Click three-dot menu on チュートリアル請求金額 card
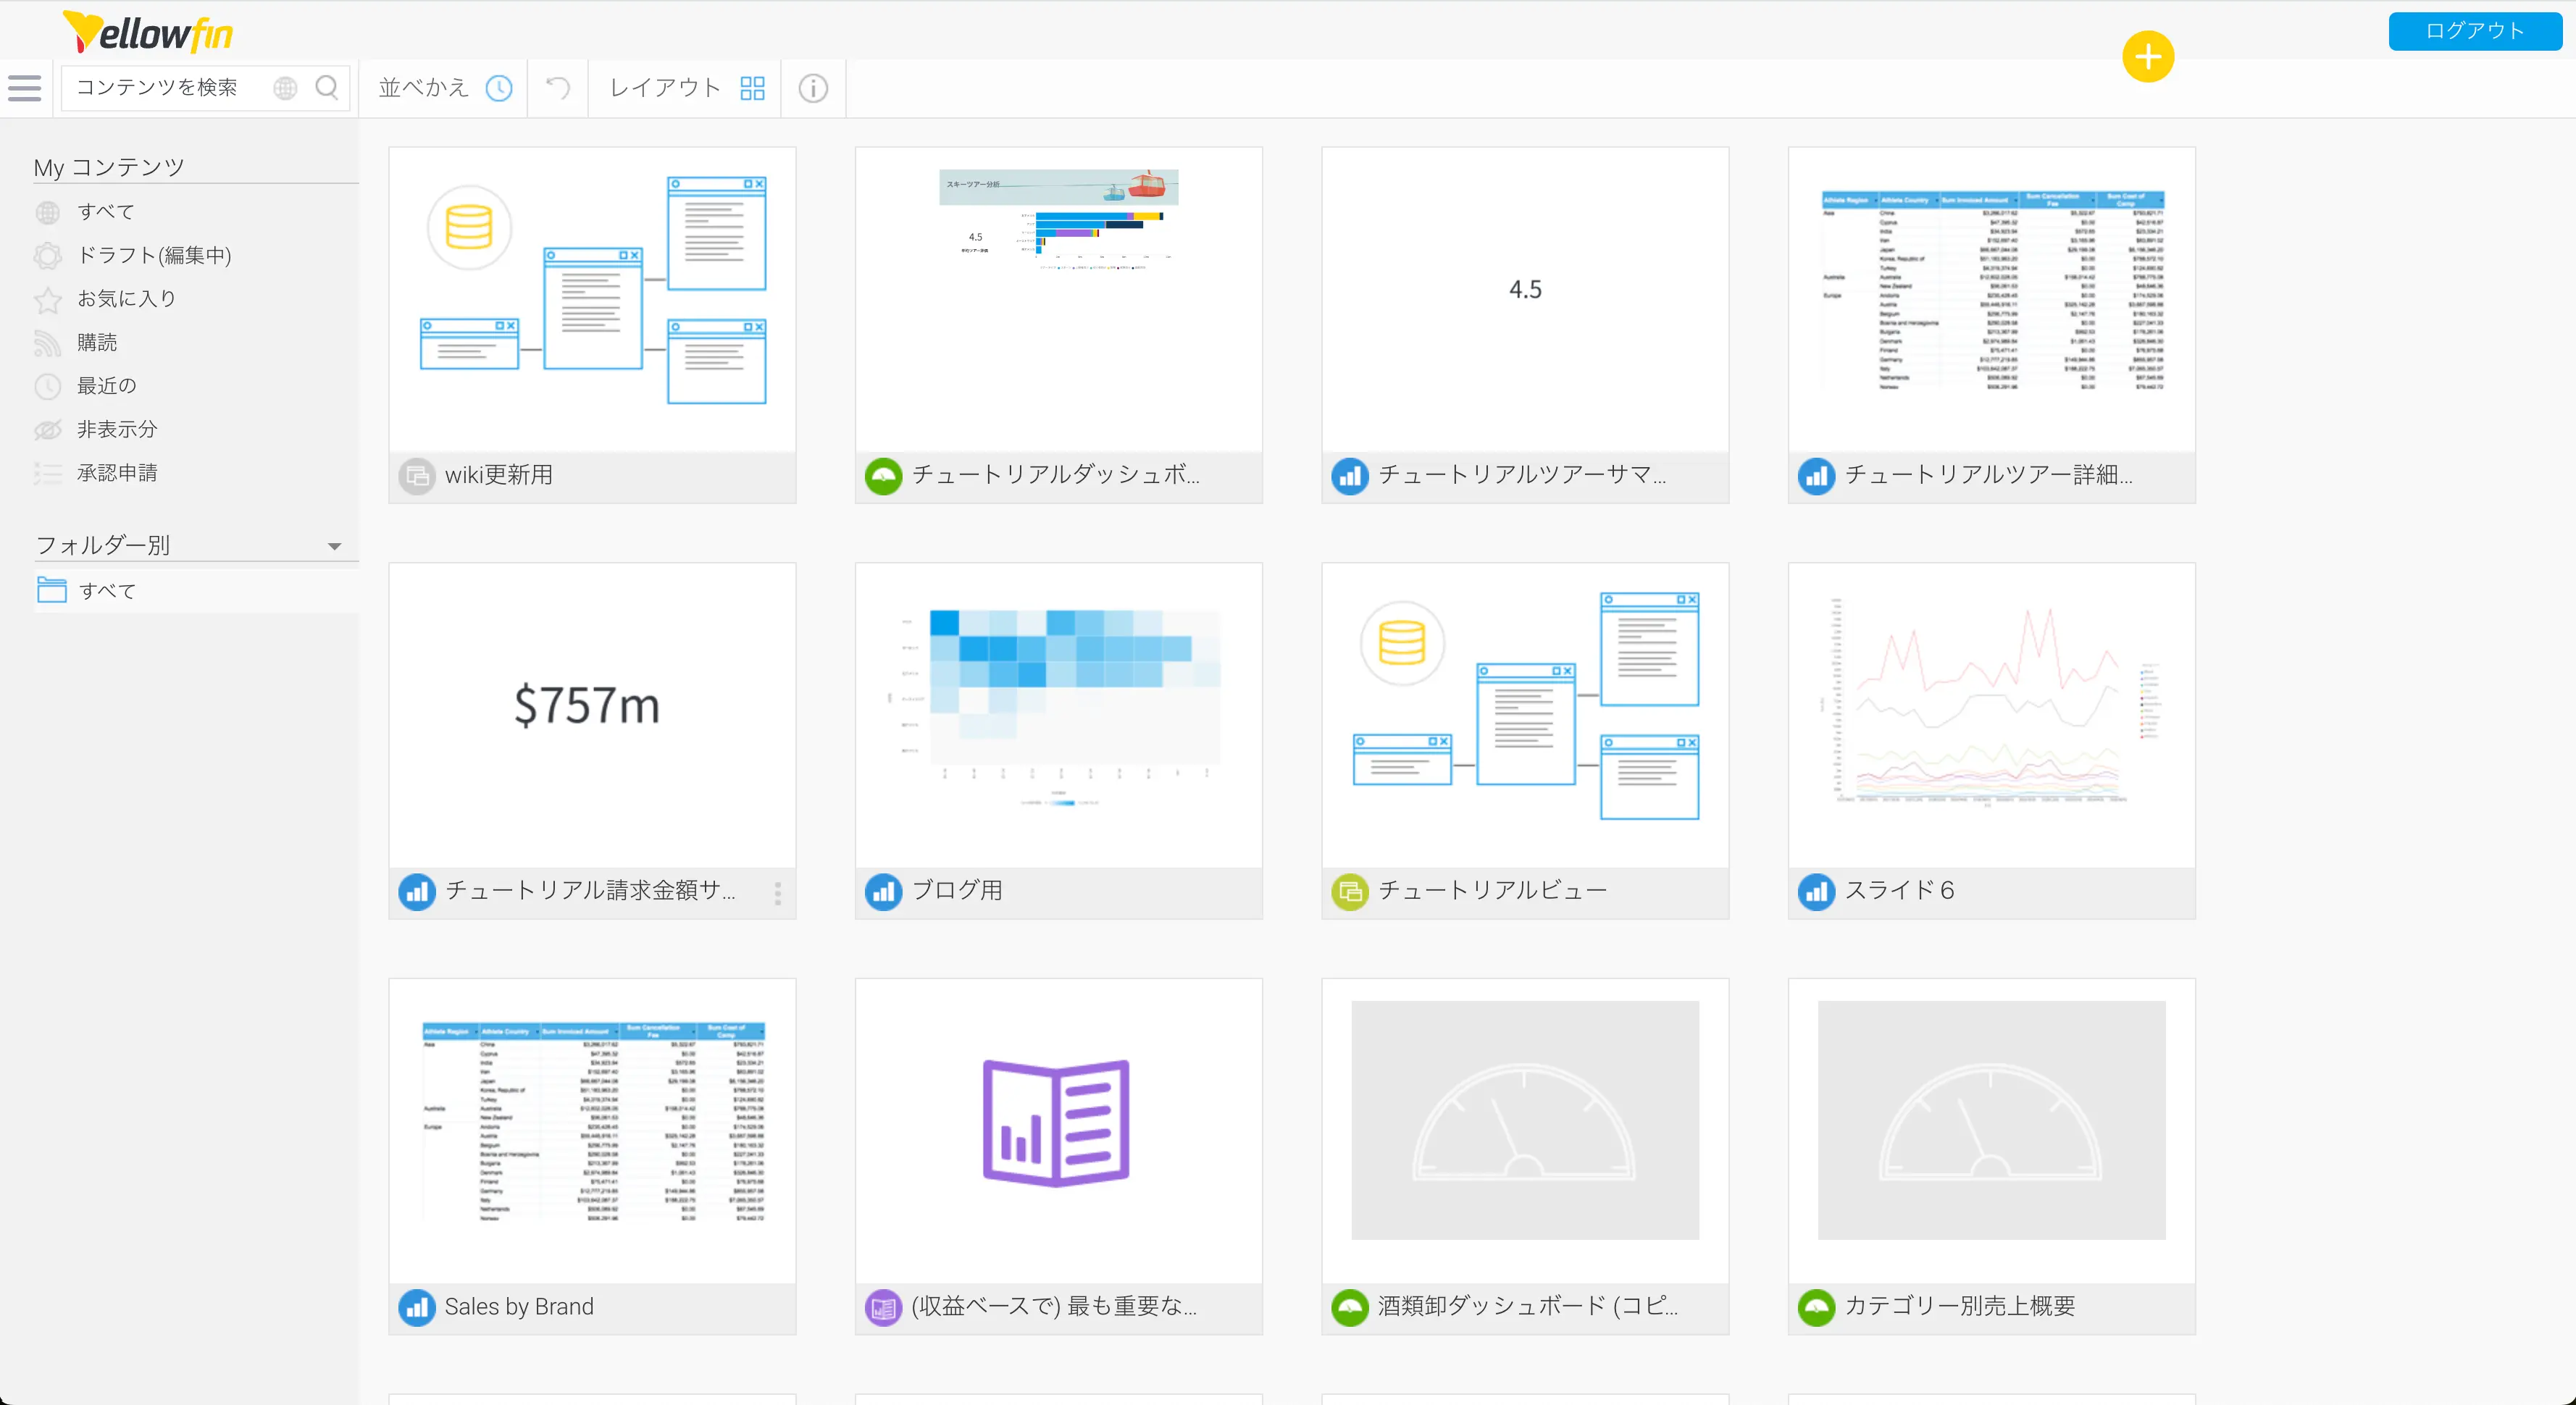Screen dimensions: 2576x1405 [x=777, y=892]
